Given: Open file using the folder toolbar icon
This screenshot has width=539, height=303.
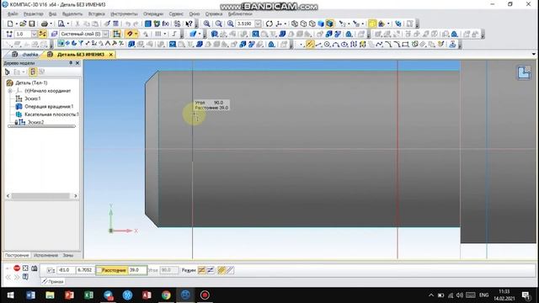Looking at the screenshot, I should [x=23, y=24].
